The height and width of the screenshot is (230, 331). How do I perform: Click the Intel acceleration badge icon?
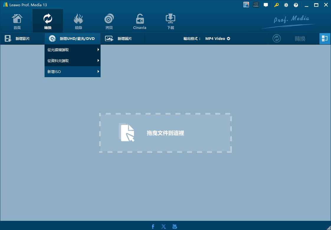click(246, 5)
